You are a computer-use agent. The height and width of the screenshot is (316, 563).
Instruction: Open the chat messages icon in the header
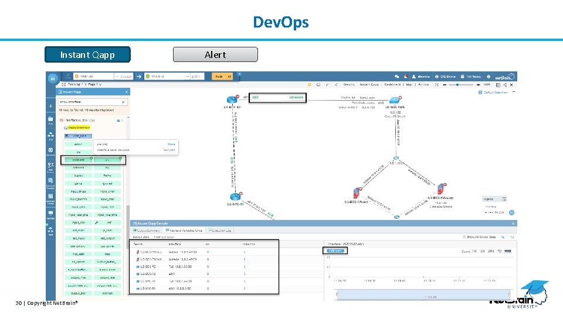(x=397, y=76)
